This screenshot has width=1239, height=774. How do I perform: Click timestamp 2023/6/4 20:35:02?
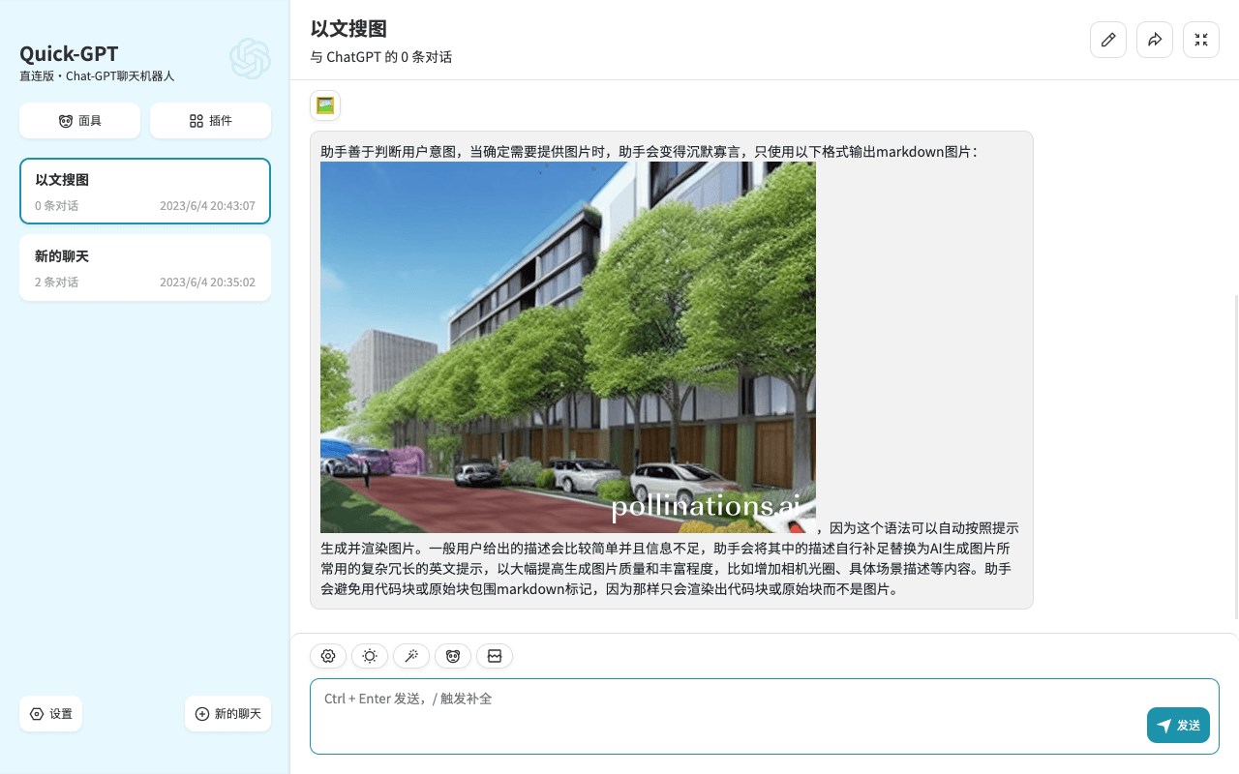coord(207,283)
